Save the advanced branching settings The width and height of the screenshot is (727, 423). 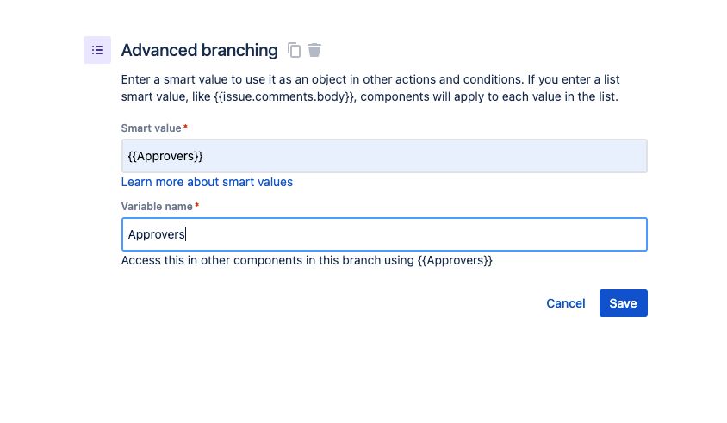tap(623, 303)
